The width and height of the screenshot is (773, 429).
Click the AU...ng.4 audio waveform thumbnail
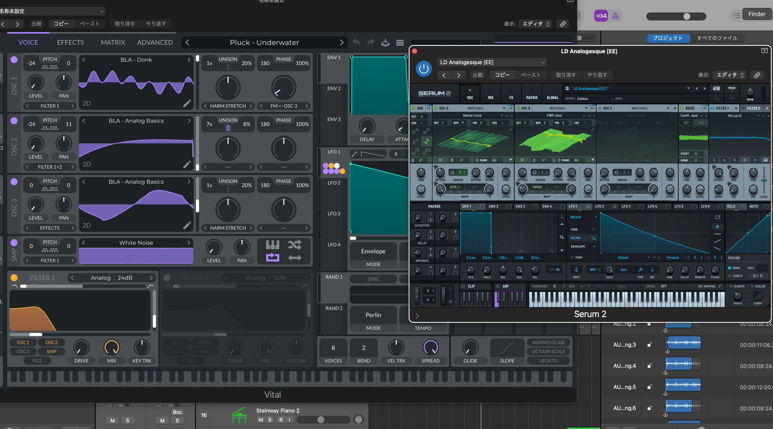point(683,364)
